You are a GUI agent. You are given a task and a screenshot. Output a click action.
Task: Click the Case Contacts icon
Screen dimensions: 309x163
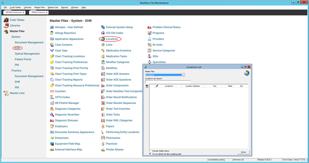[52, 44]
